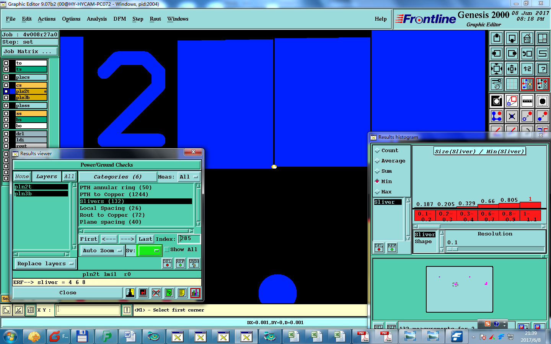Toggle the grid display icon

tap(512, 84)
